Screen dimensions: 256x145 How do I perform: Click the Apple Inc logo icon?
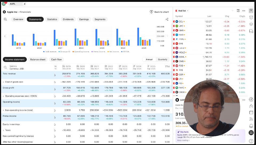5,12
